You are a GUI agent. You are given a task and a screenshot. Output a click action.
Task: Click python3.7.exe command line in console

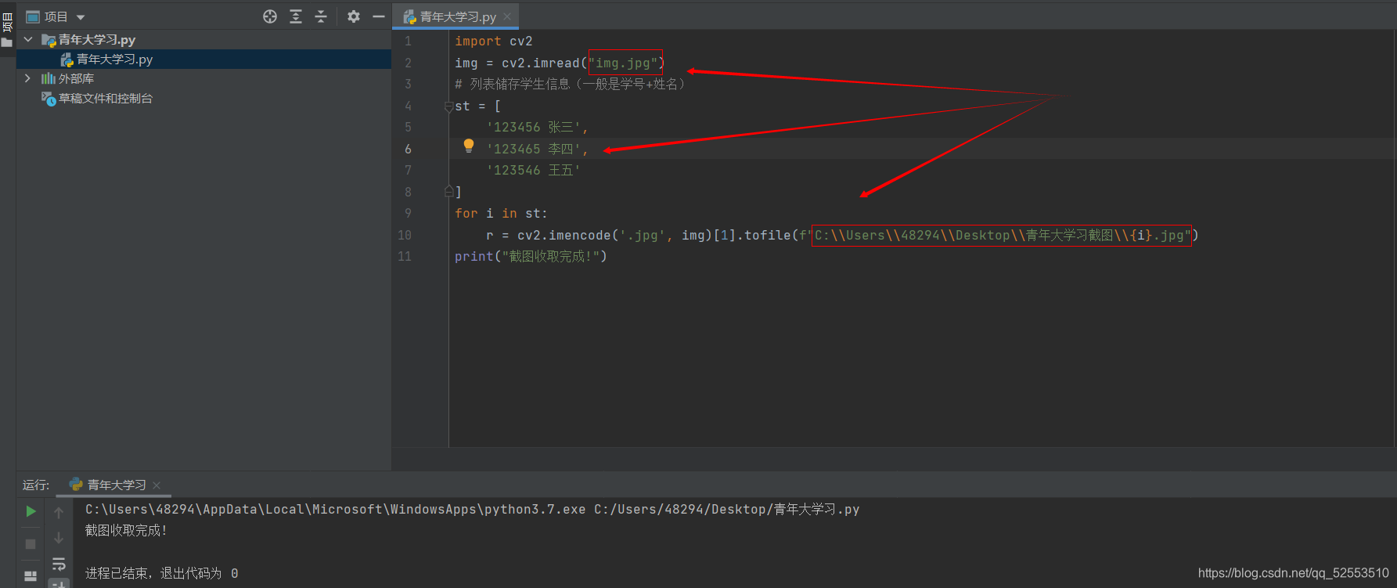pyautogui.click(x=472, y=510)
